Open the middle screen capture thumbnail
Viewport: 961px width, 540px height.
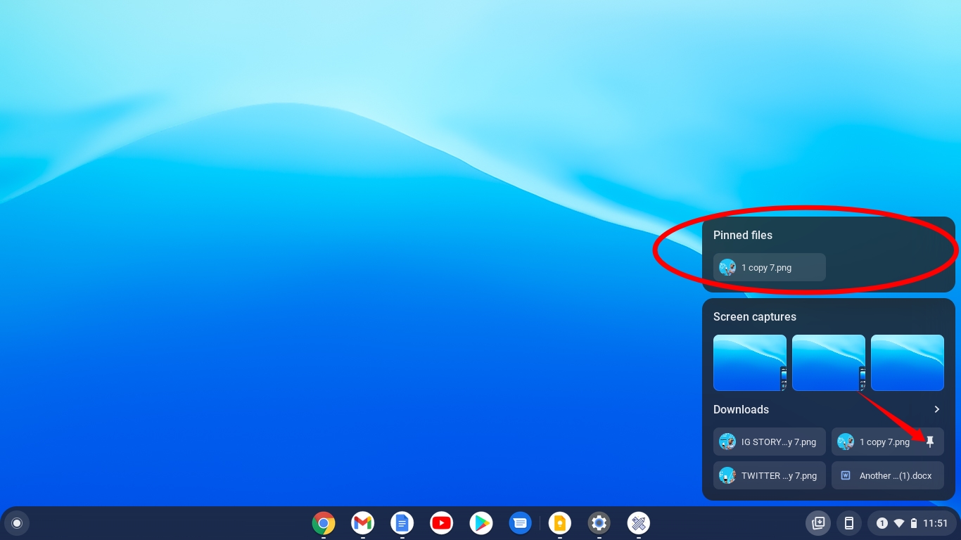click(x=829, y=363)
